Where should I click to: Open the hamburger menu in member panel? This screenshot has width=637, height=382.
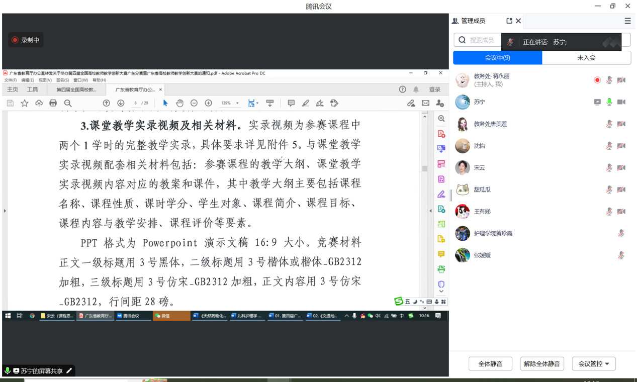click(627, 21)
